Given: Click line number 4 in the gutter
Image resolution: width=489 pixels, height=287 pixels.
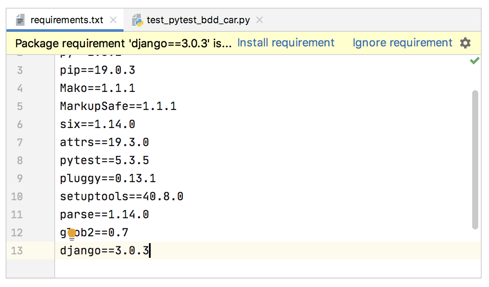Looking at the screenshot, I should point(20,89).
